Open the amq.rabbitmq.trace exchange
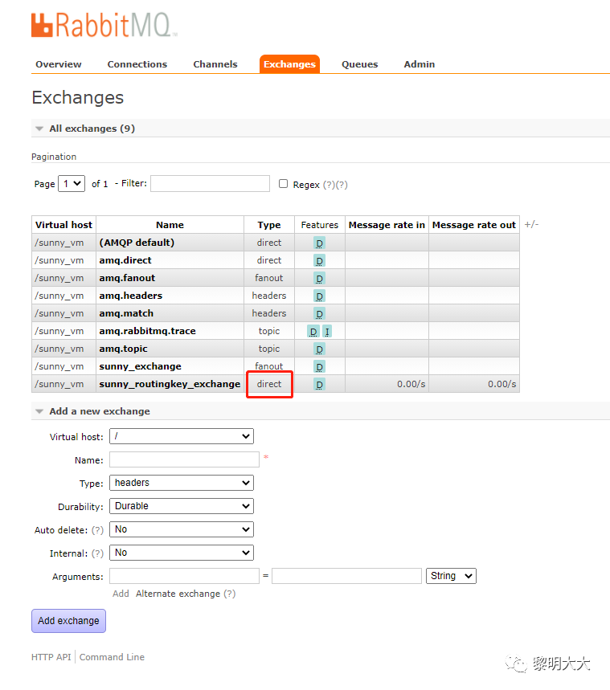610x690 pixels. pos(148,331)
